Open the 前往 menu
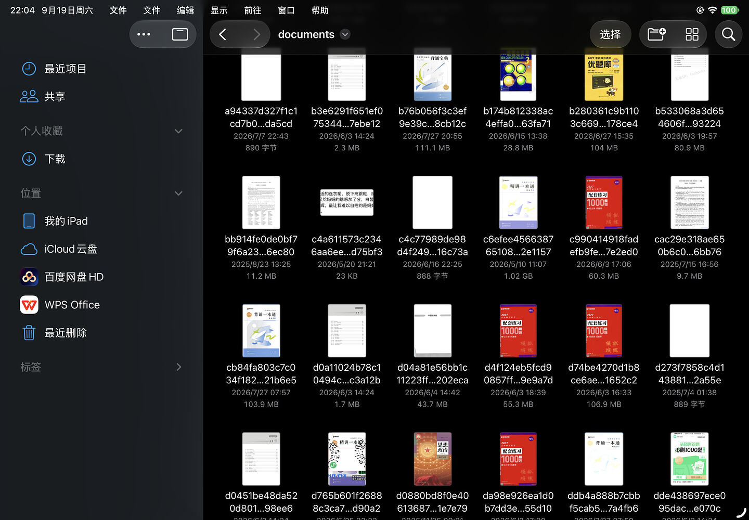 (253, 10)
